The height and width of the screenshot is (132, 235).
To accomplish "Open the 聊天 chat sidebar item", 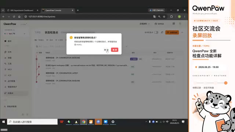I will tap(8, 41).
